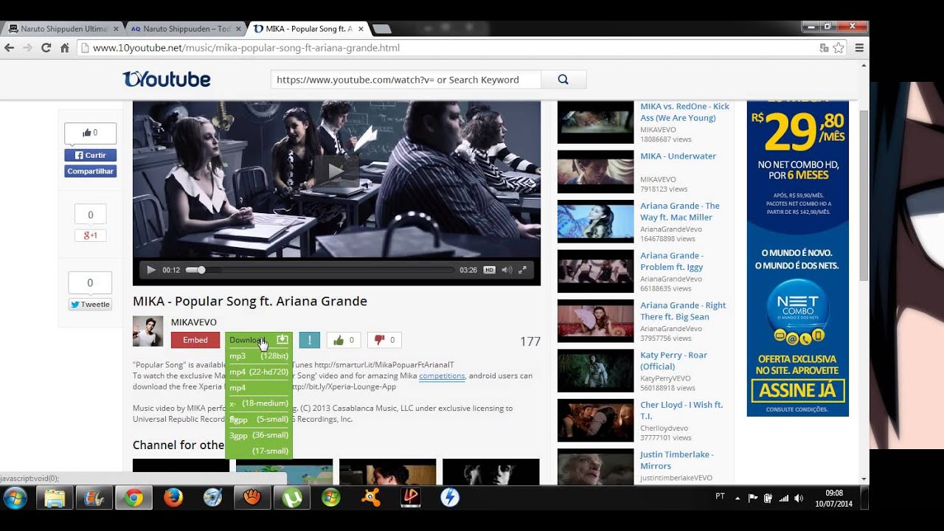The width and height of the screenshot is (944, 531).
Task: Show hidden system tray icons arrow
Action: (x=737, y=498)
